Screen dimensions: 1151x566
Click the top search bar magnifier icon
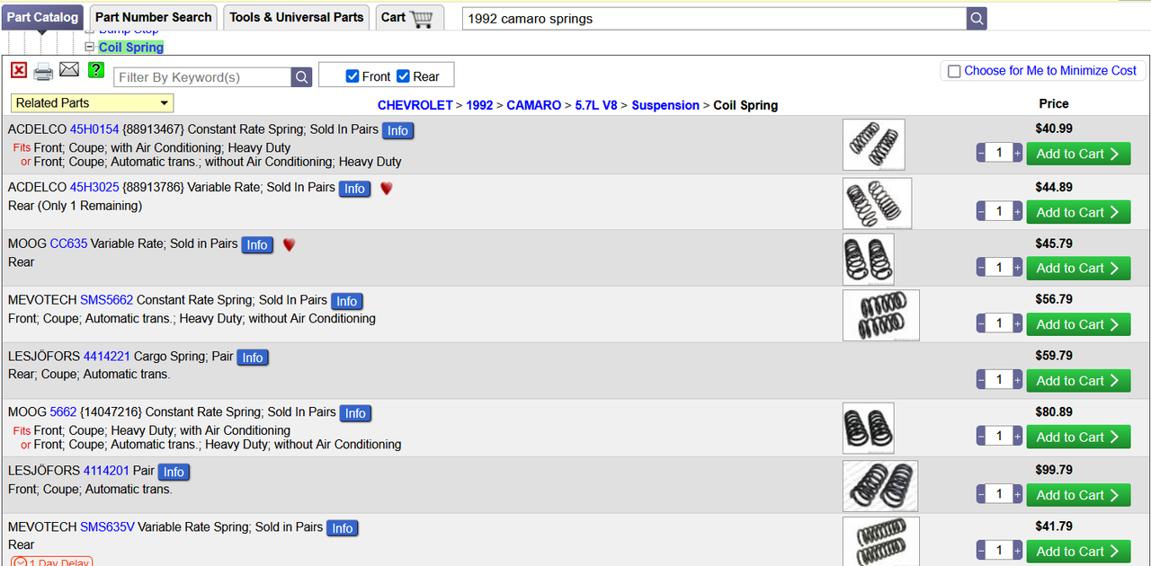[x=977, y=18]
